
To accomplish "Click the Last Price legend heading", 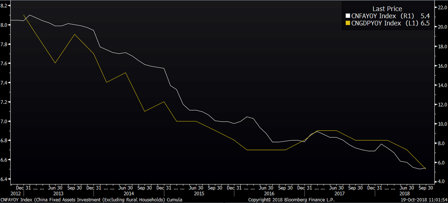I will tap(387, 8).
